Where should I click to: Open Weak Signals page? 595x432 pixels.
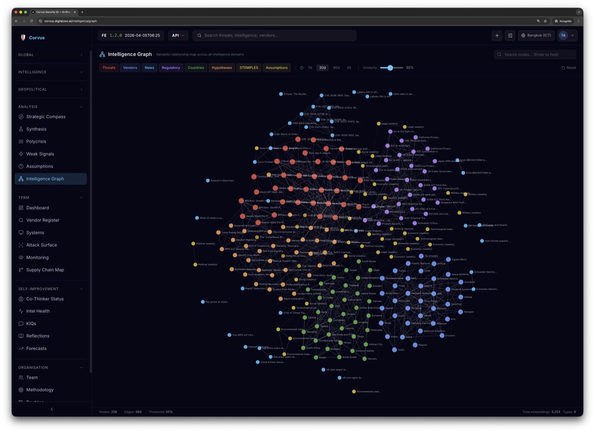point(51,154)
